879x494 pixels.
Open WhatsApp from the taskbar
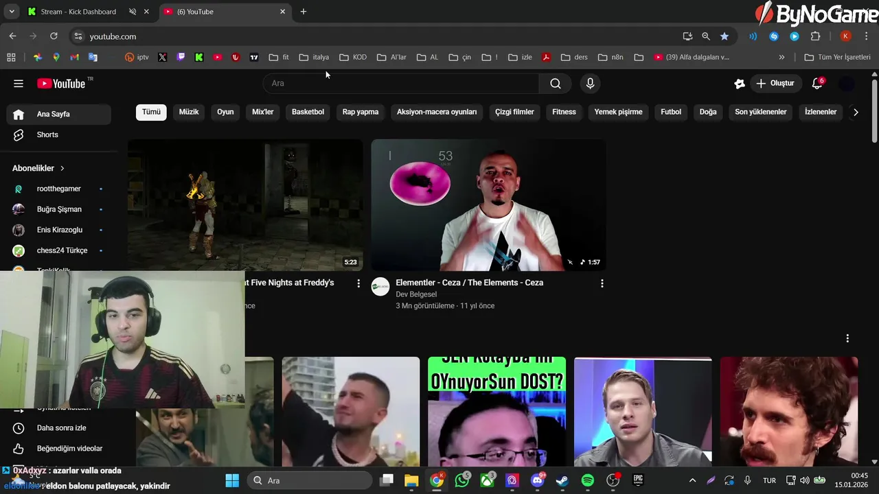click(462, 480)
